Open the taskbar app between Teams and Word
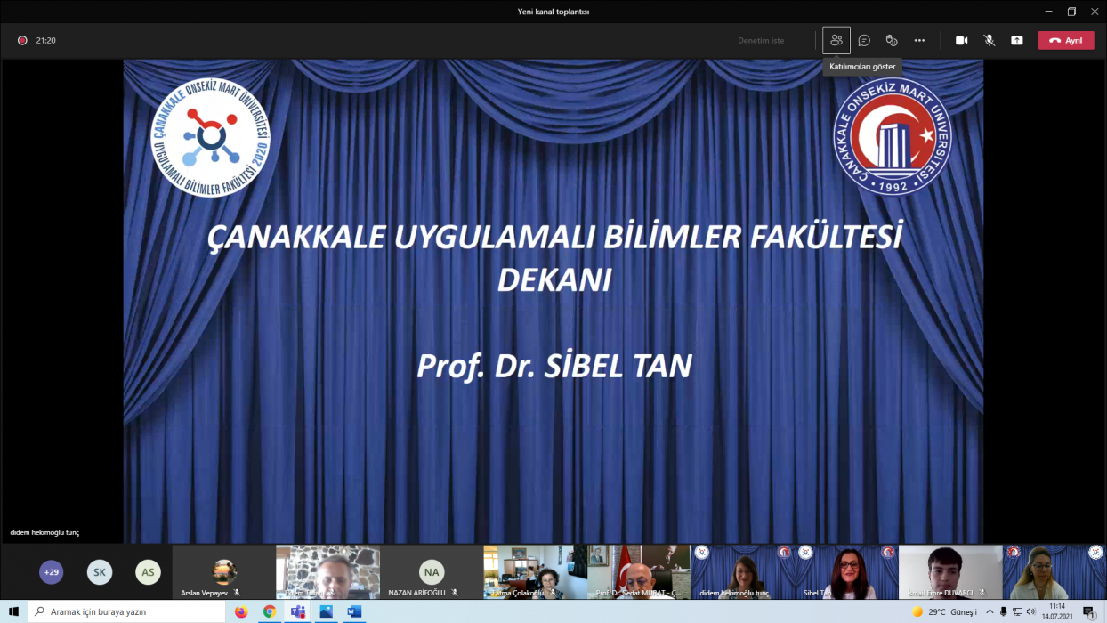This screenshot has width=1107, height=623. pos(326,611)
